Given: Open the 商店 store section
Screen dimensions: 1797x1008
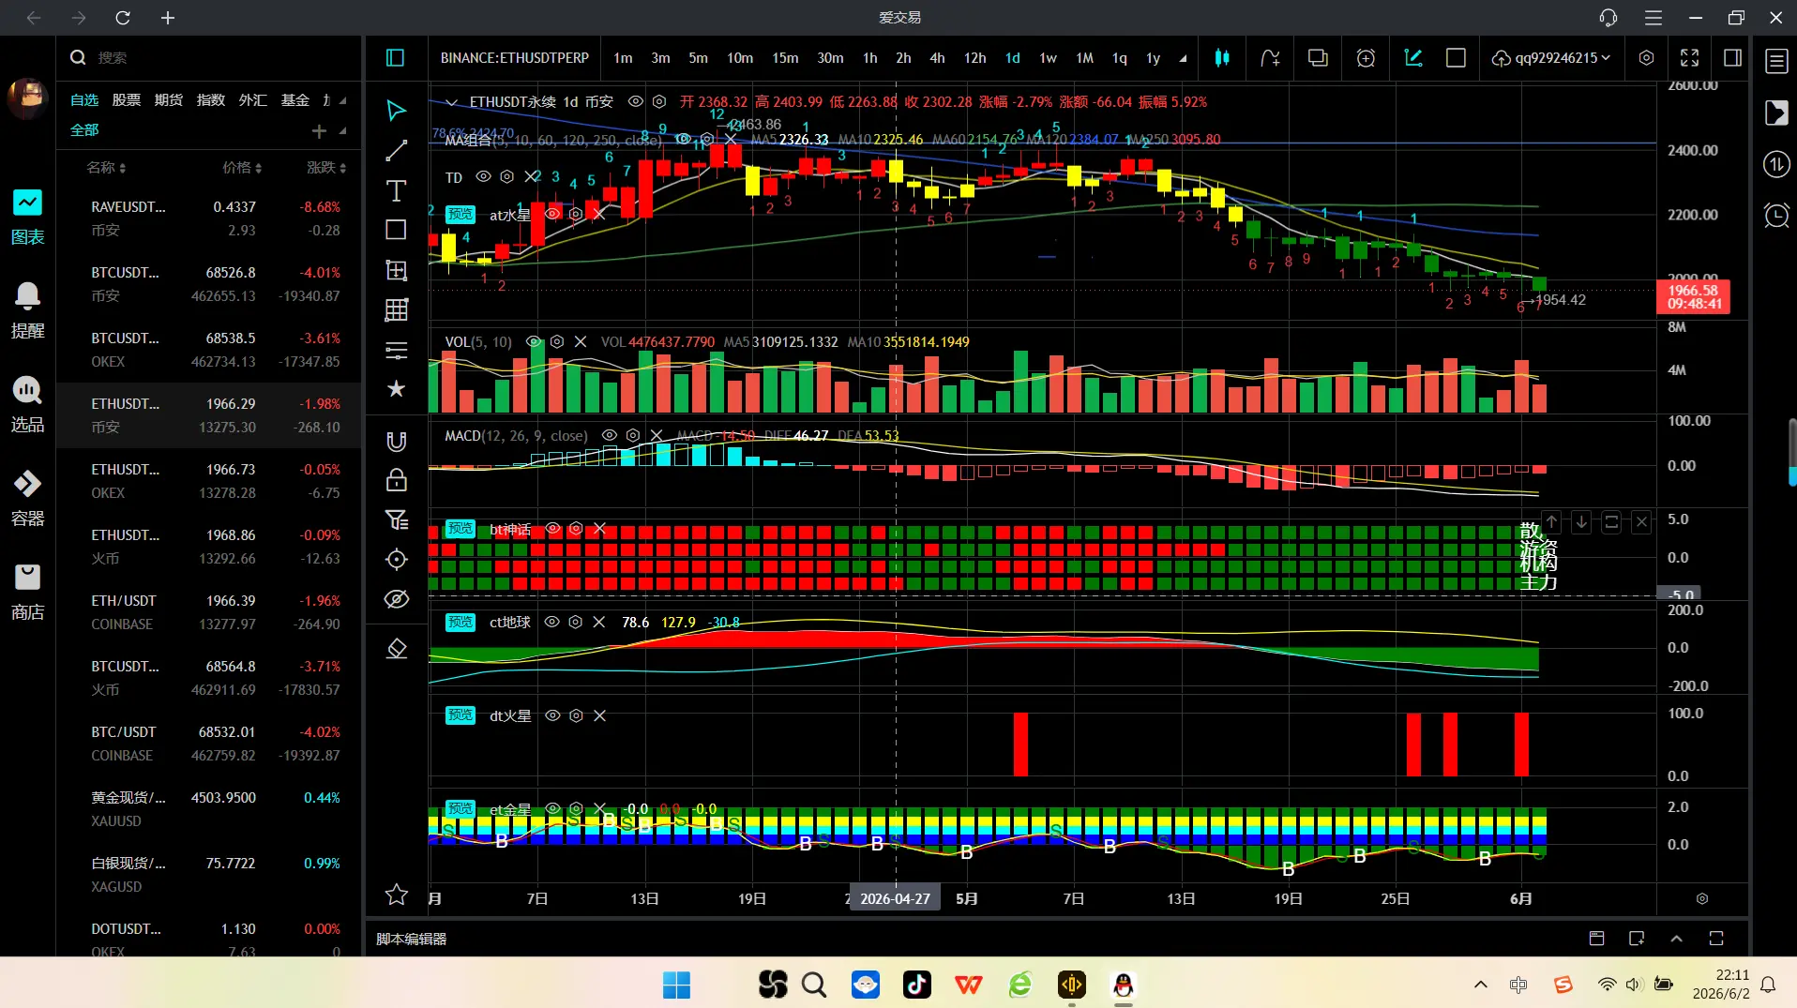Looking at the screenshot, I should [x=27, y=593].
